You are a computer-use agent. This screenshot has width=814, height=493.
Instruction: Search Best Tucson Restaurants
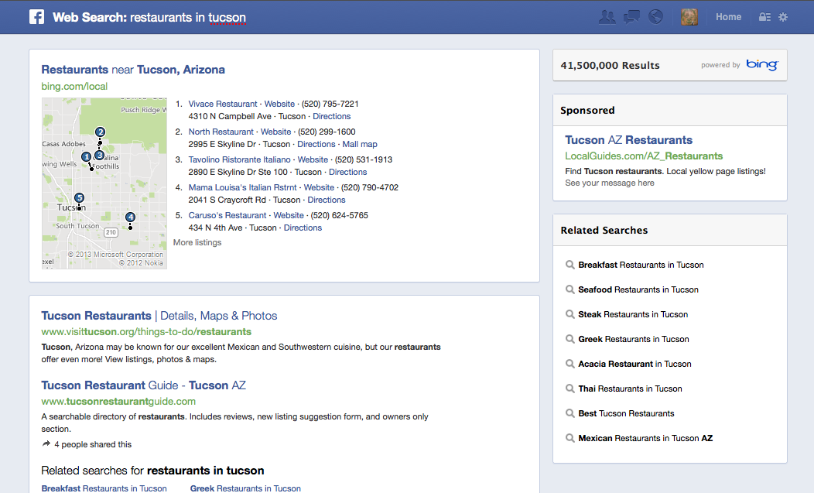point(627,413)
